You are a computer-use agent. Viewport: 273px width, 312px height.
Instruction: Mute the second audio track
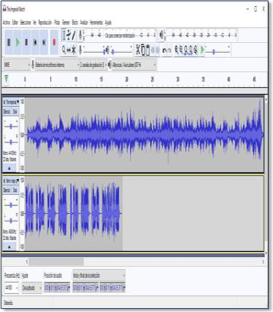point(7,190)
